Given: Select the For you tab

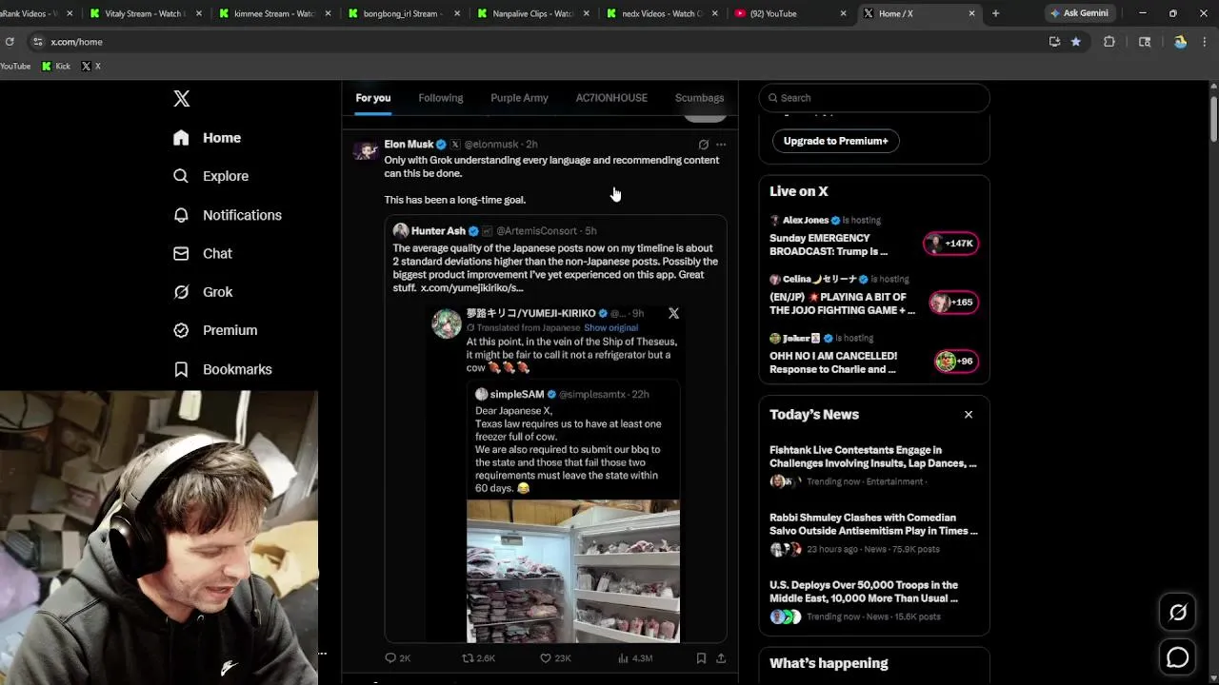Looking at the screenshot, I should [x=373, y=98].
